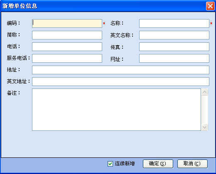Click the 电话 phone input field
This screenshot has height=174, width=216.
(x=67, y=47)
